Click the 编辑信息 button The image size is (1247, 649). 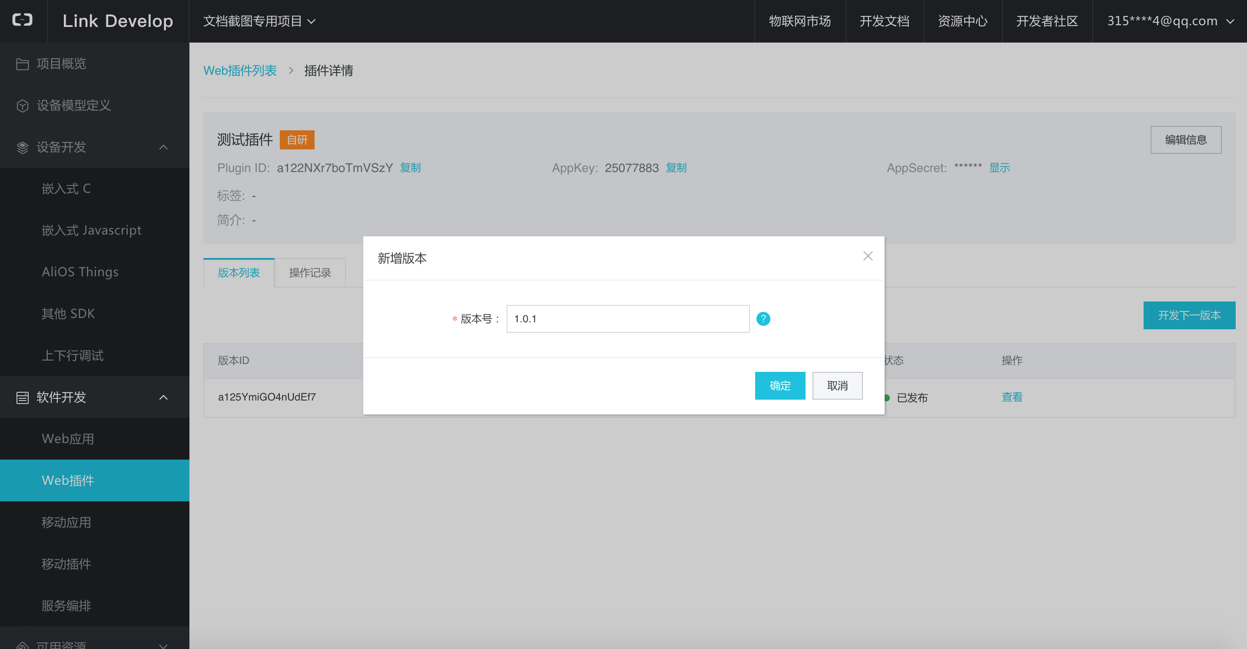pyautogui.click(x=1186, y=140)
